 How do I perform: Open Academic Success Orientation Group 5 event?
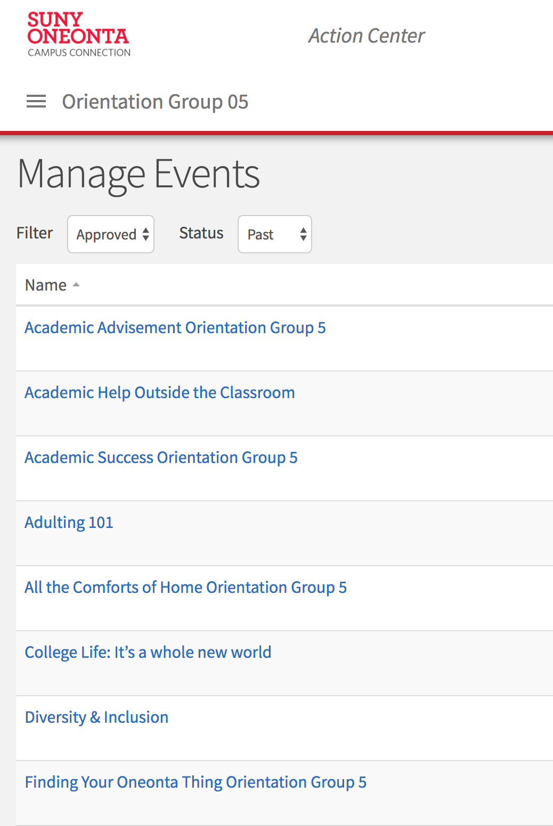161,458
